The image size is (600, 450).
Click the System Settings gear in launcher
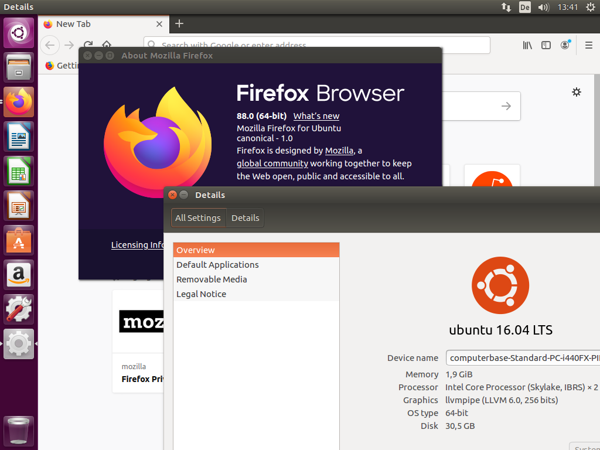[x=19, y=344]
